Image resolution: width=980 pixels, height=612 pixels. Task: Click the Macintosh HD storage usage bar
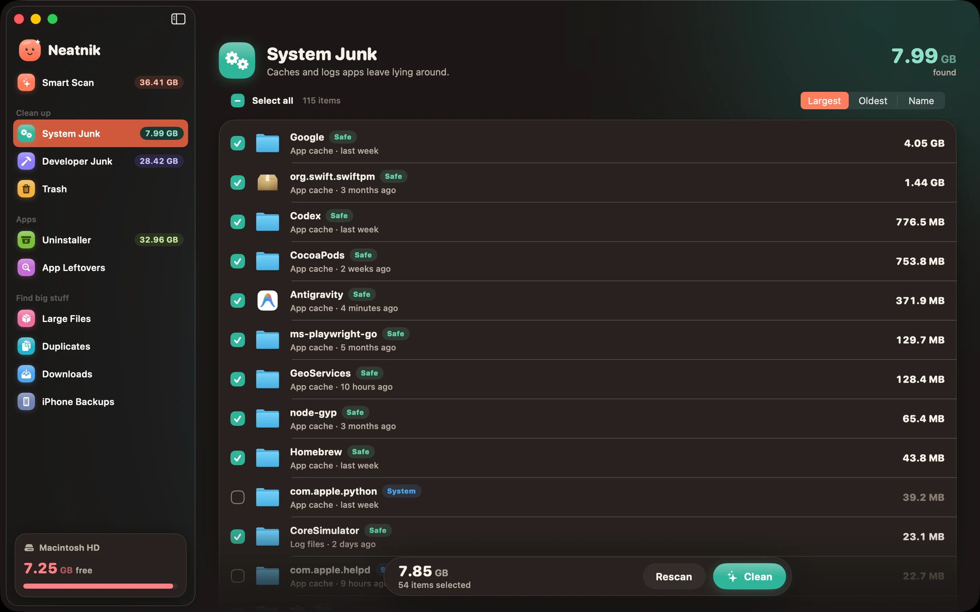pyautogui.click(x=100, y=586)
